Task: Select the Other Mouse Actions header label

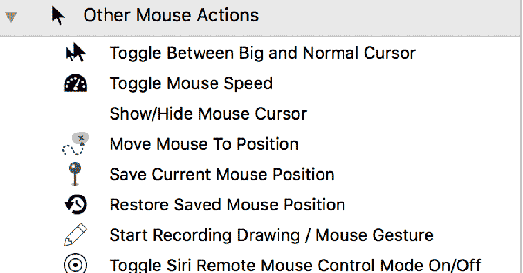Action: (171, 16)
